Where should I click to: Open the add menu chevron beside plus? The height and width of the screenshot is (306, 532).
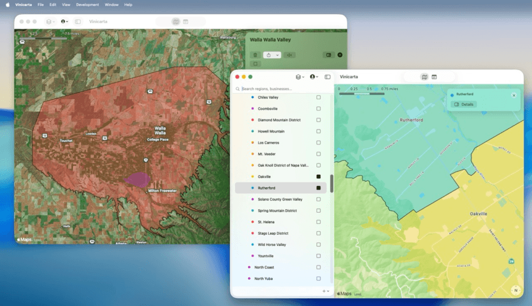pos(328,291)
